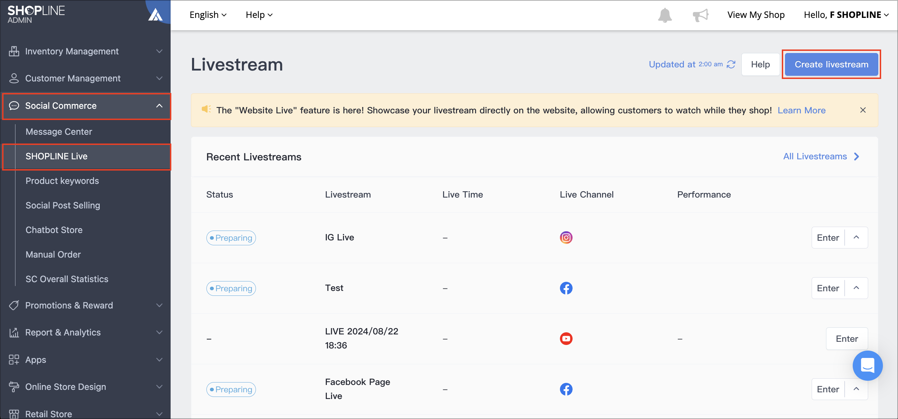Open Manual Order
The height and width of the screenshot is (419, 898).
pyautogui.click(x=53, y=254)
